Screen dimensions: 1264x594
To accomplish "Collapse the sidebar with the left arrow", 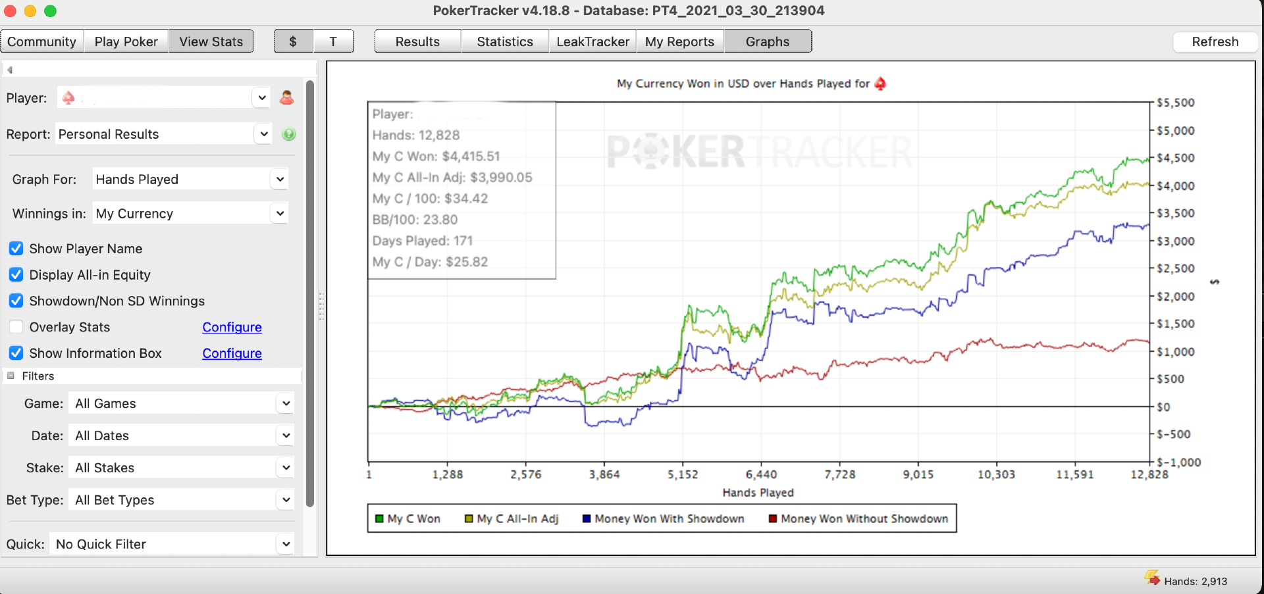I will pos(10,70).
